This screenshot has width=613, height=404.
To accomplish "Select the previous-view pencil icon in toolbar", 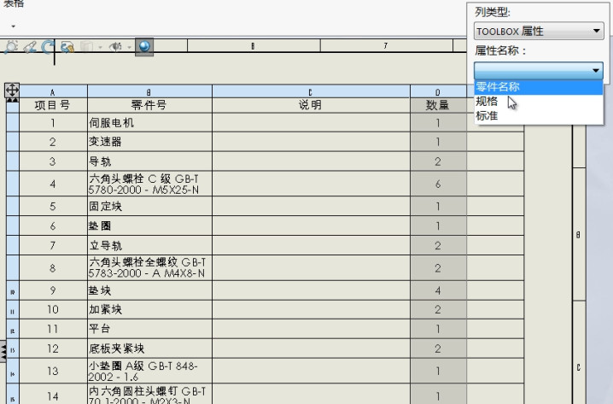I will coord(30,47).
